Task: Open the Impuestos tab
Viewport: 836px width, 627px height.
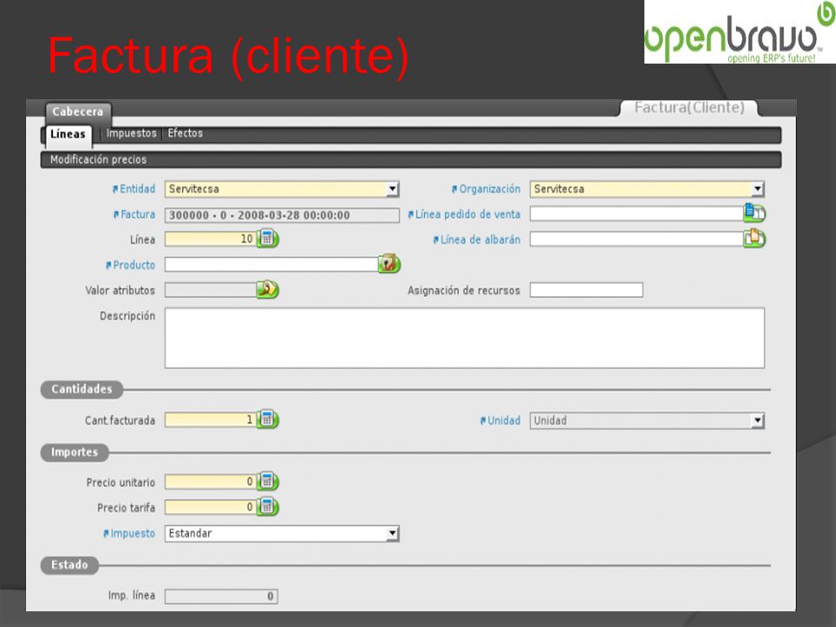Action: [x=131, y=133]
